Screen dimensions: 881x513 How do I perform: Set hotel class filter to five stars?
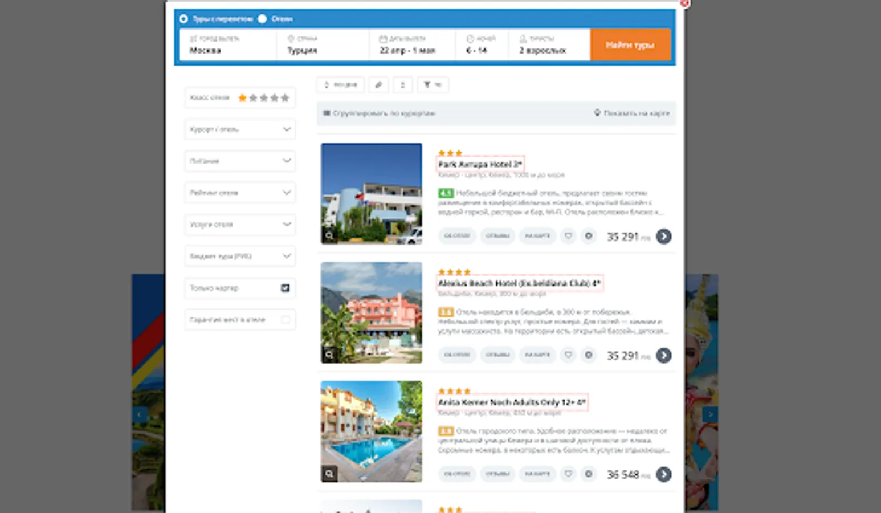tap(285, 98)
